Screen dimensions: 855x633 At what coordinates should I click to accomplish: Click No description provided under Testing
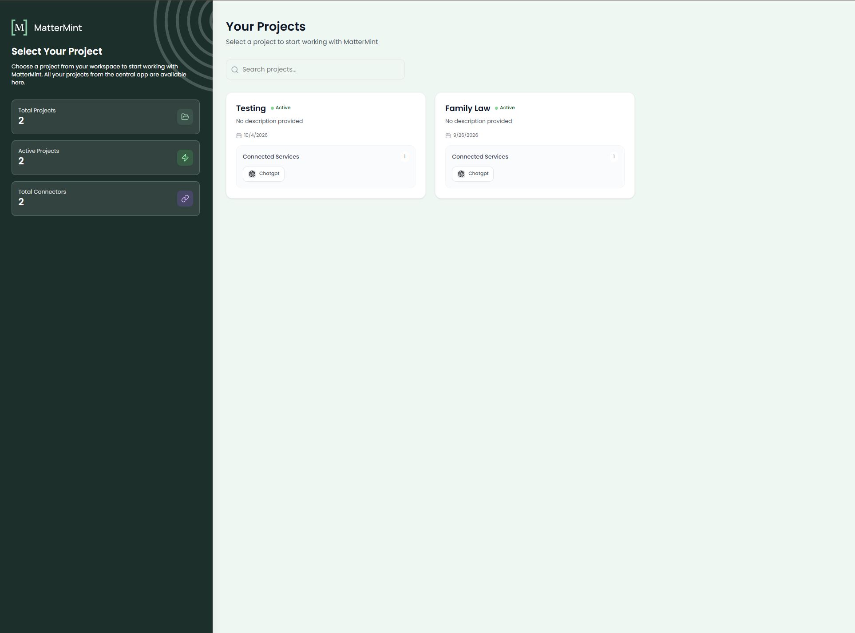tap(269, 121)
